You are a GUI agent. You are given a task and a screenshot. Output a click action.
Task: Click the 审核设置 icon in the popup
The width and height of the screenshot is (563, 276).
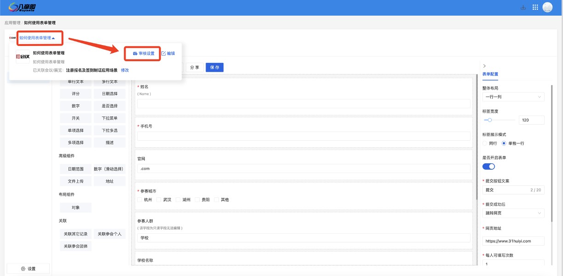pos(135,53)
